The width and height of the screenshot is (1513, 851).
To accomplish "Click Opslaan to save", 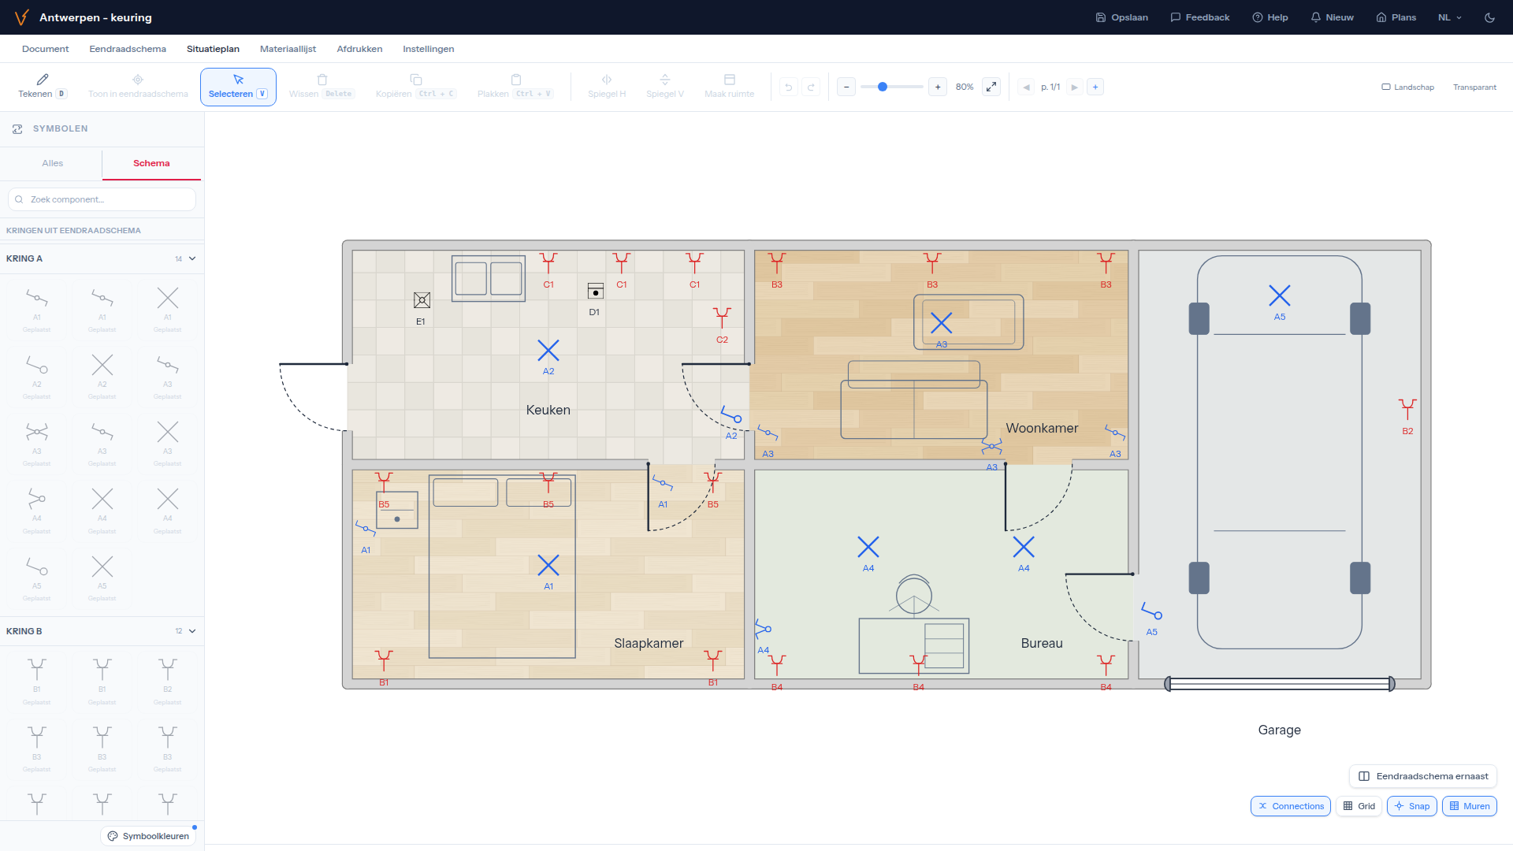I will coord(1121,17).
